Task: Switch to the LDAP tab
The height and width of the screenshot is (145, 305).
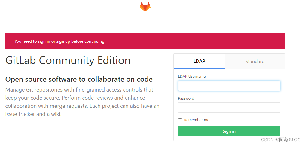Action: [199, 61]
